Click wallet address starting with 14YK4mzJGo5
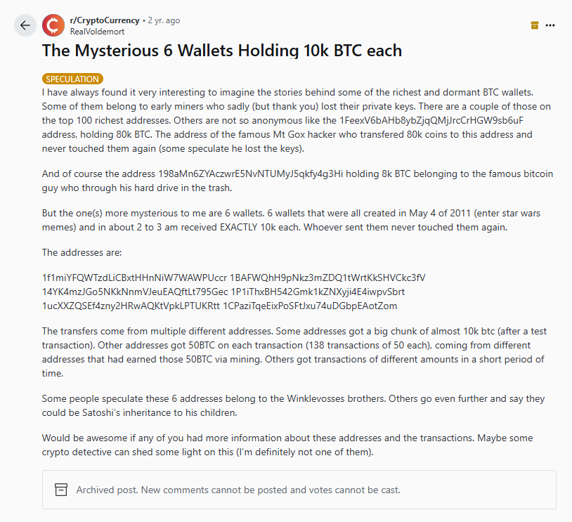 coord(135,292)
